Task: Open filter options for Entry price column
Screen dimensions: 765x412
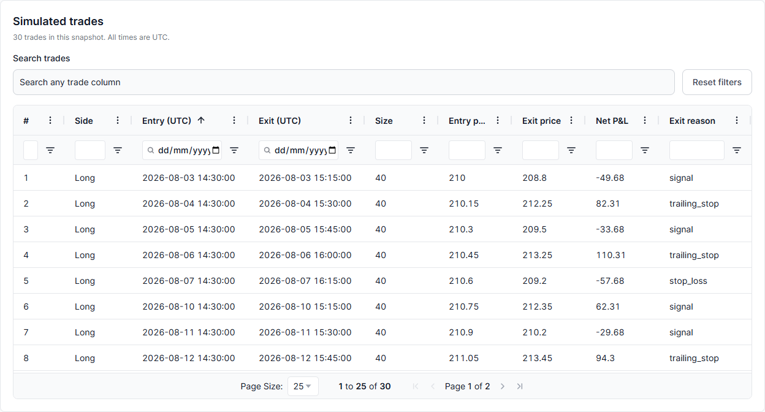Action: tap(498, 150)
